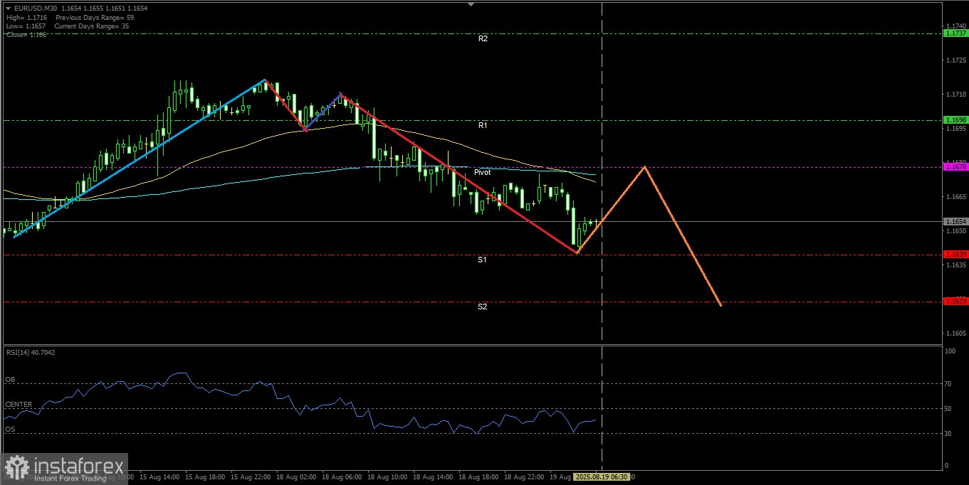Select the red 1.1639 S1 price tag

coord(955,254)
